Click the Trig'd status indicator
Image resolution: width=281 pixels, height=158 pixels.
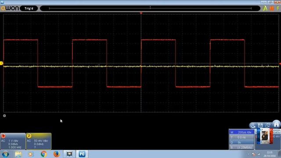(x=29, y=8)
